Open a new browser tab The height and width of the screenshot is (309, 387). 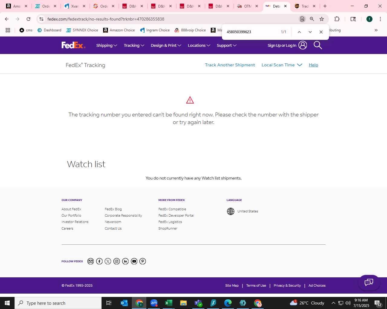pos(325,6)
